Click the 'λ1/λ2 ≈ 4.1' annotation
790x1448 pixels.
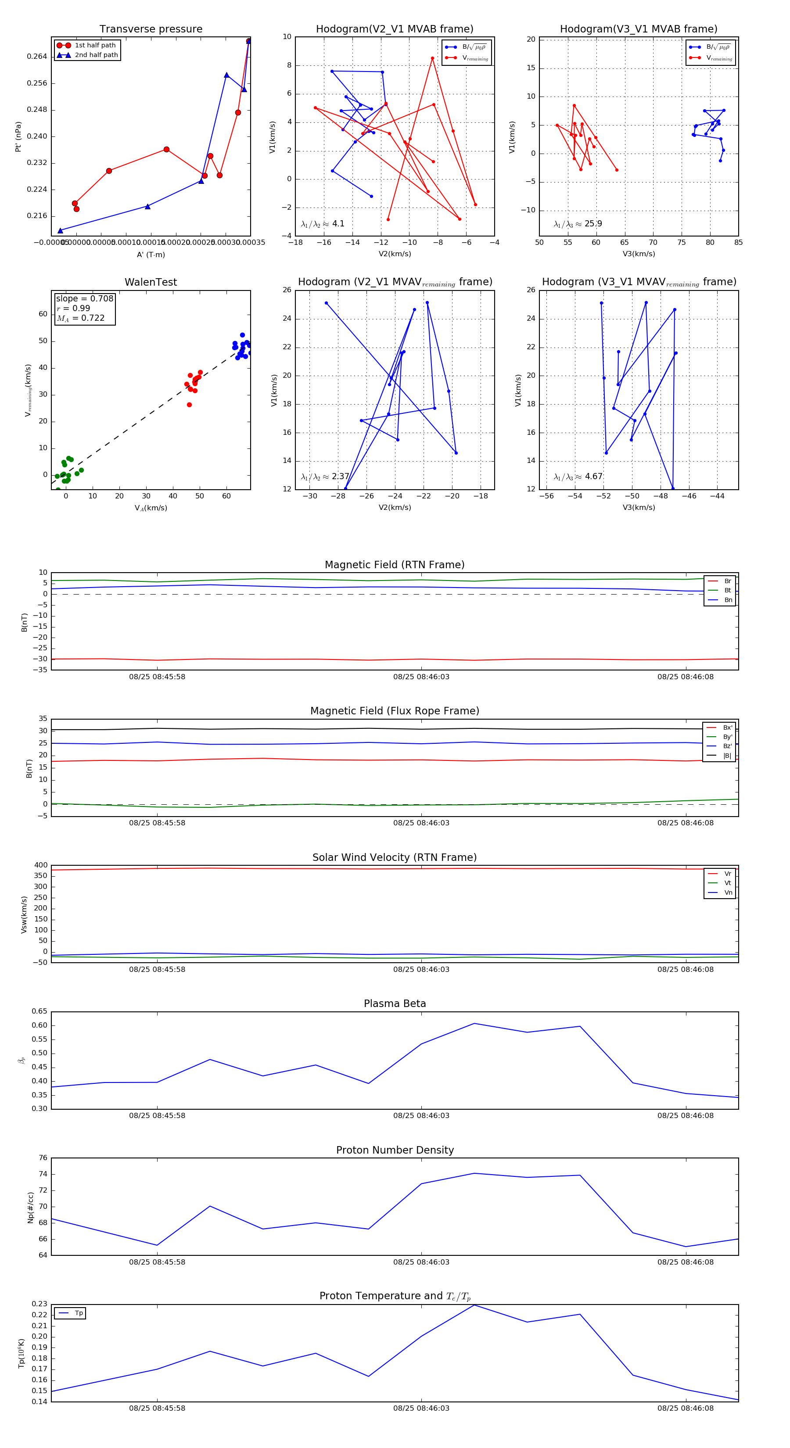coord(323,224)
